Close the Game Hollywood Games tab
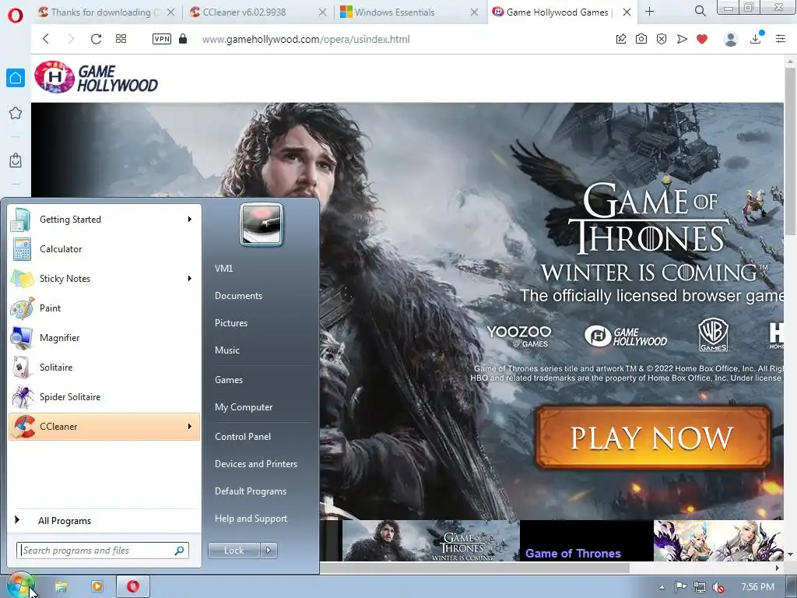The image size is (797, 598). [627, 12]
